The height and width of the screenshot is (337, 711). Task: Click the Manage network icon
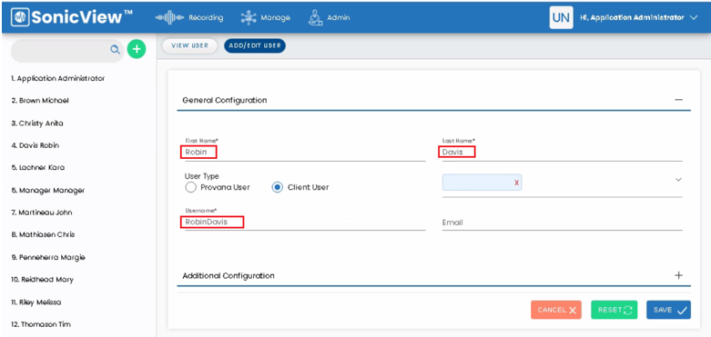(249, 17)
